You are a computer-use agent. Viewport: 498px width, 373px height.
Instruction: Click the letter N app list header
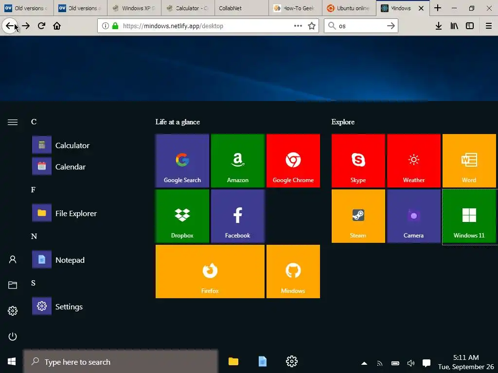[34, 237]
